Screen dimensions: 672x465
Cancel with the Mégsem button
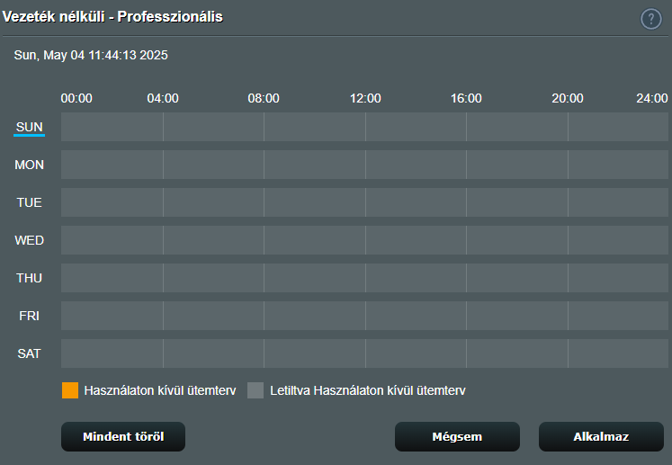(x=457, y=436)
